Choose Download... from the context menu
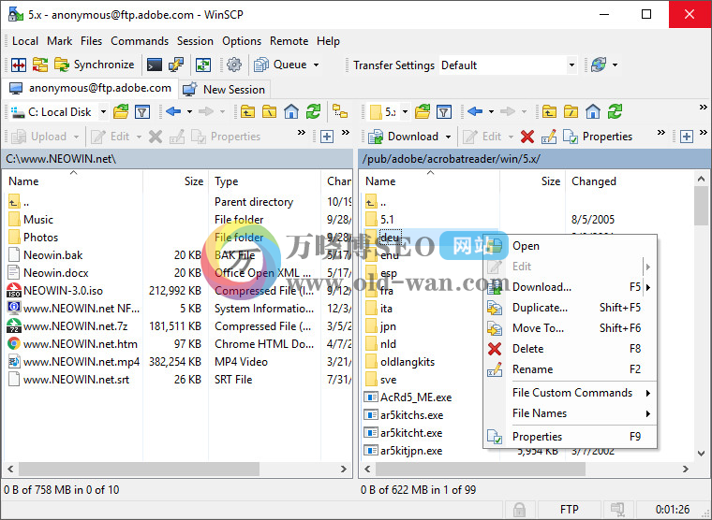Image resolution: width=712 pixels, height=520 pixels. pyautogui.click(x=570, y=287)
